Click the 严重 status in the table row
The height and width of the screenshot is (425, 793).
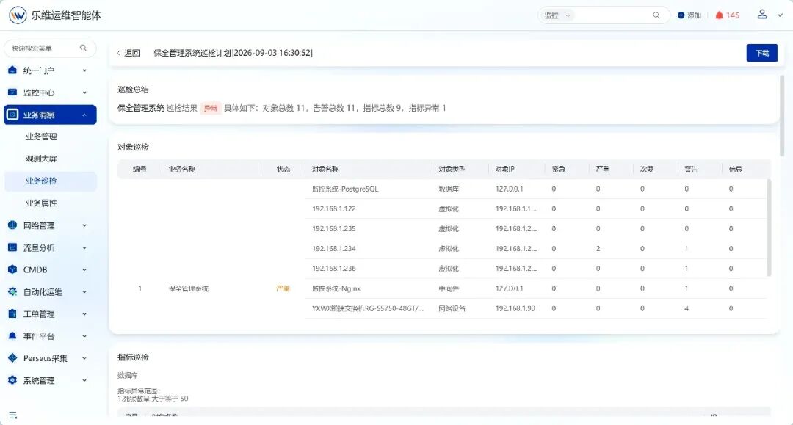283,288
